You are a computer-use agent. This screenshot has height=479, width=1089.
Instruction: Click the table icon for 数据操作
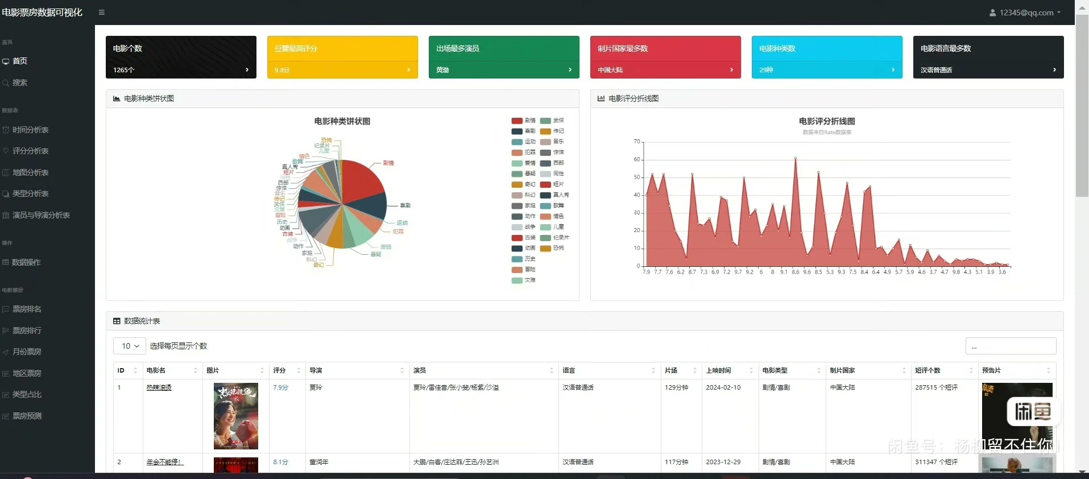[6, 262]
